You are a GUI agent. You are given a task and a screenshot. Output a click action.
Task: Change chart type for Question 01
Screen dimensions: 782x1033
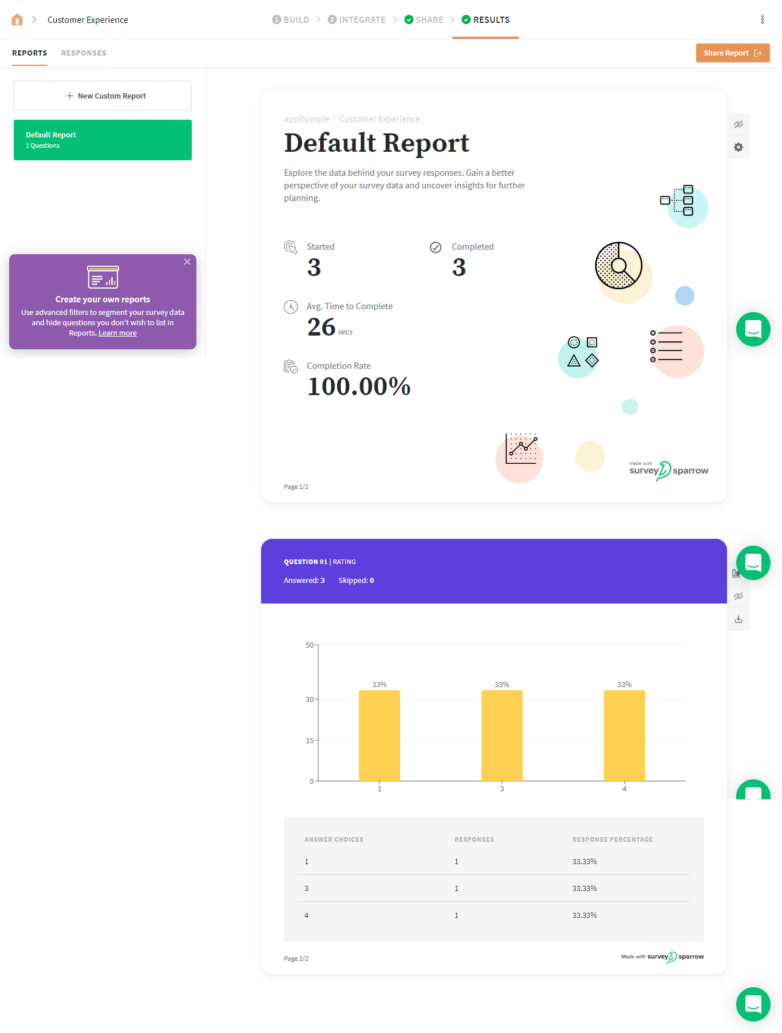734,573
